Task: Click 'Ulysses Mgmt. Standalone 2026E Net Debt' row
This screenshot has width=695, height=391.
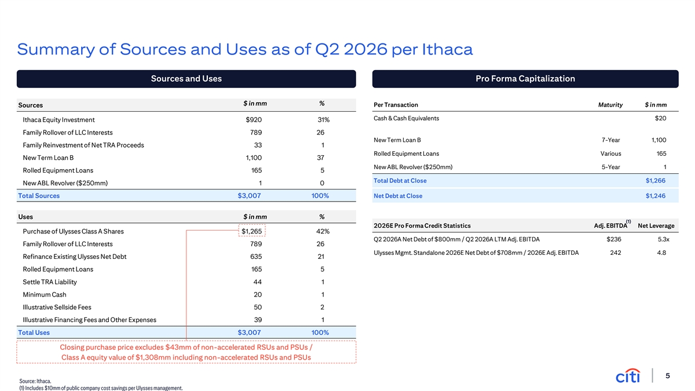Action: coord(476,252)
